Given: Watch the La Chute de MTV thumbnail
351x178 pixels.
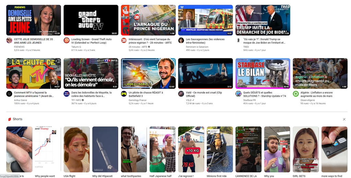Looking at the screenshot, I should click(x=34, y=73).
